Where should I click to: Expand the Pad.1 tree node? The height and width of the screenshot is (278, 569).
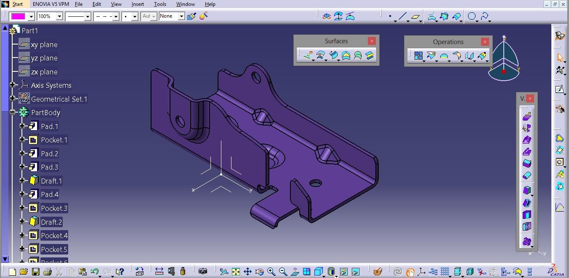coord(22,126)
